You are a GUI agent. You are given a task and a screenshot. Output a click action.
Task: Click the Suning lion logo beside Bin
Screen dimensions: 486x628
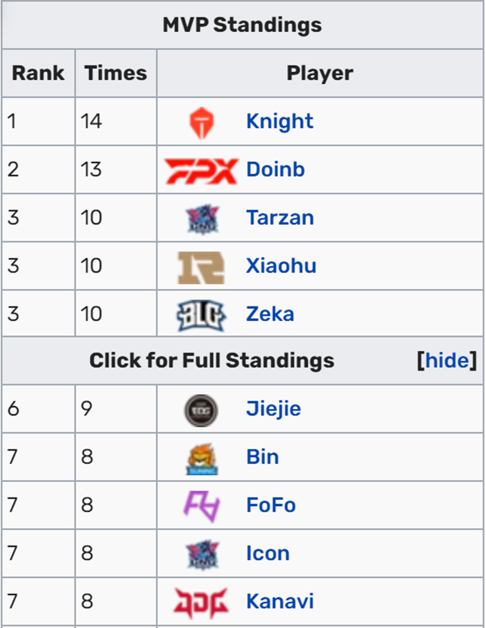coord(202,458)
